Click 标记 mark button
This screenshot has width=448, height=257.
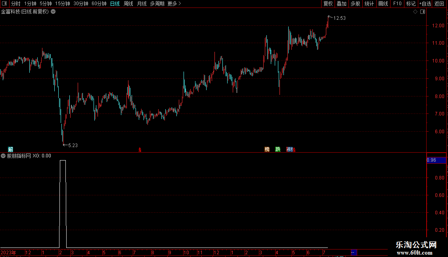point(411,4)
